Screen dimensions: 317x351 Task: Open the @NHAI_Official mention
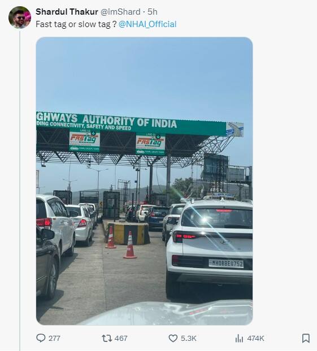(147, 24)
